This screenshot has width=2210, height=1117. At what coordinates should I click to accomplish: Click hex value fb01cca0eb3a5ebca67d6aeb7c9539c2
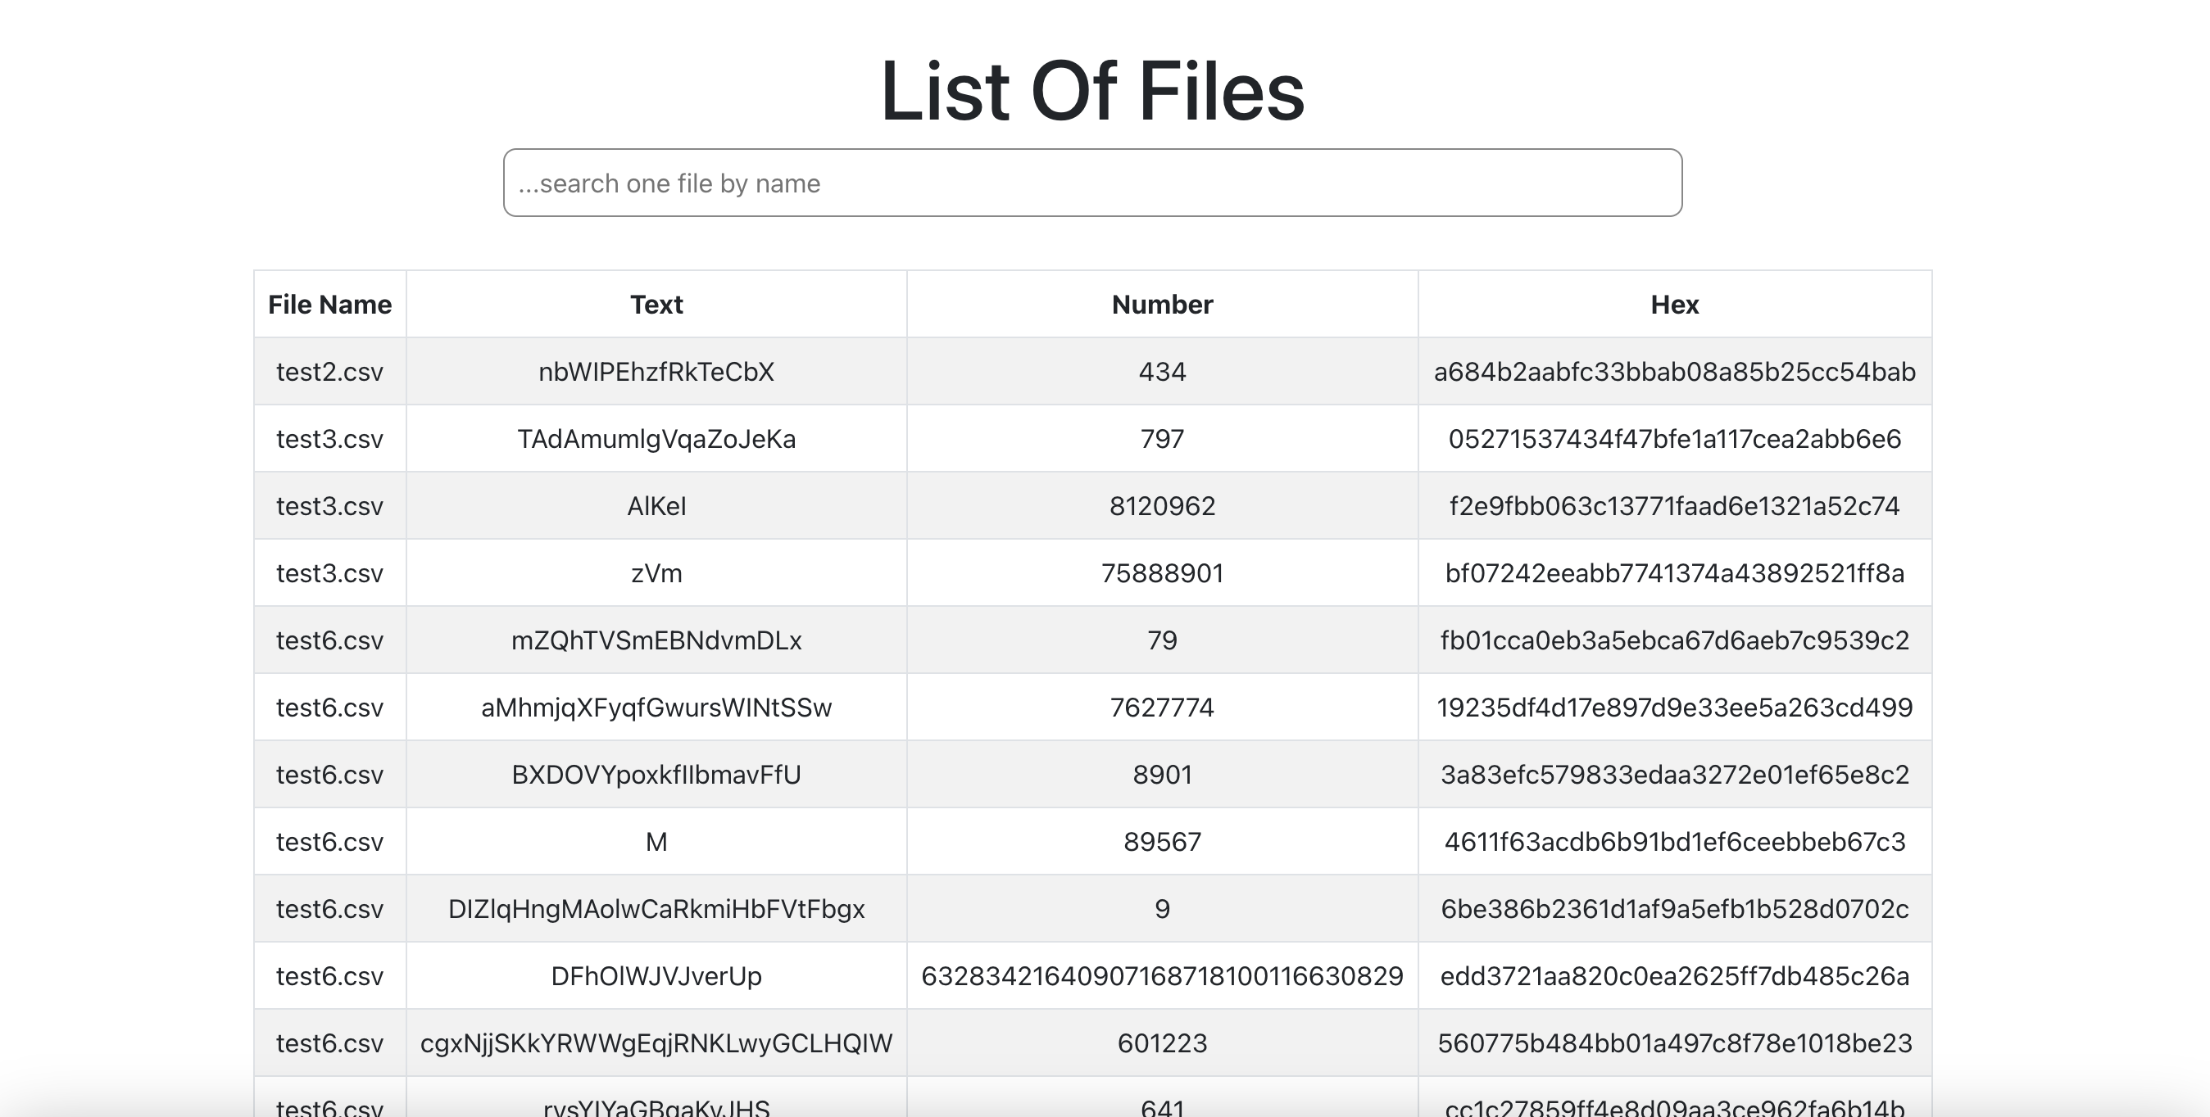pyautogui.click(x=1674, y=640)
